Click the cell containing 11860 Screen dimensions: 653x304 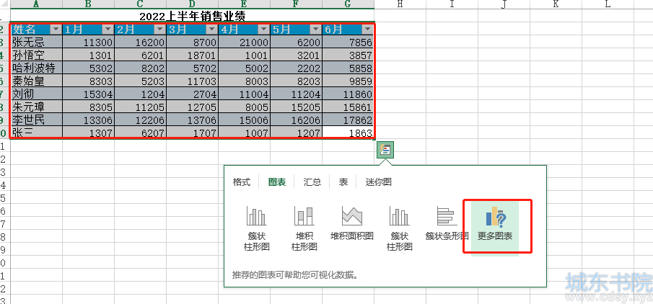click(348, 94)
